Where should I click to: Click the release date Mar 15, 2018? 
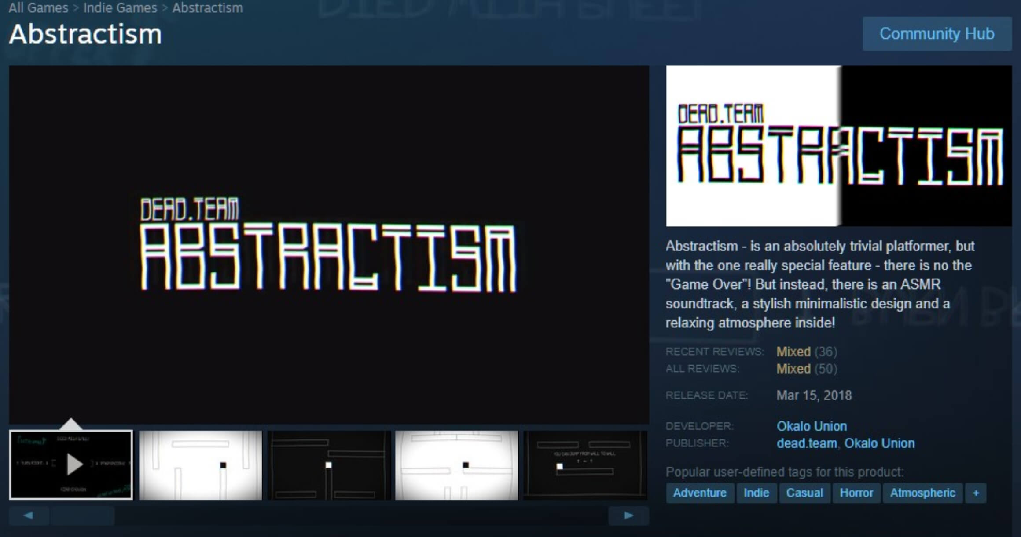[x=814, y=395]
